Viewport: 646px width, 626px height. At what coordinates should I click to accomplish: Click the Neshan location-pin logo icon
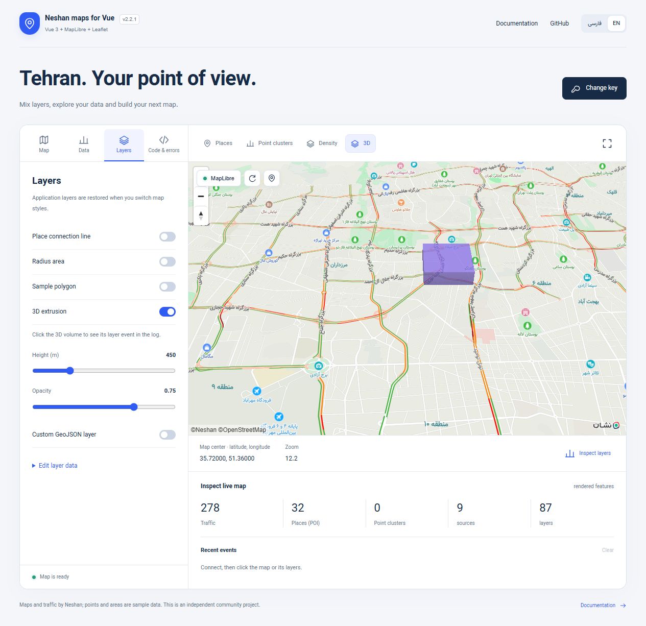point(30,23)
